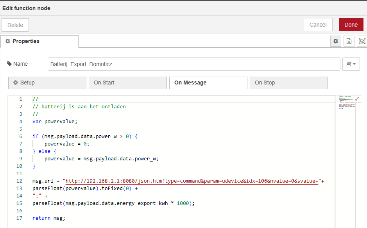Open the node properties gear icon

[x=335, y=41]
